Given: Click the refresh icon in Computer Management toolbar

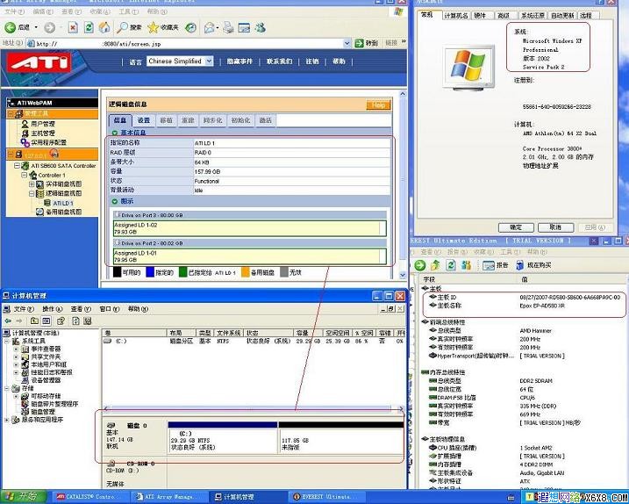Looking at the screenshot, I should (75, 320).
